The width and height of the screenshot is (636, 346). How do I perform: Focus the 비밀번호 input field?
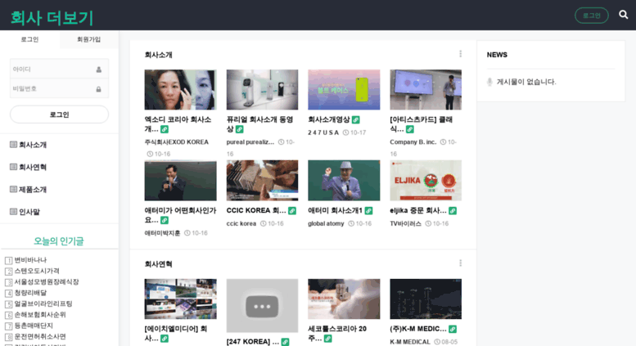coord(59,88)
